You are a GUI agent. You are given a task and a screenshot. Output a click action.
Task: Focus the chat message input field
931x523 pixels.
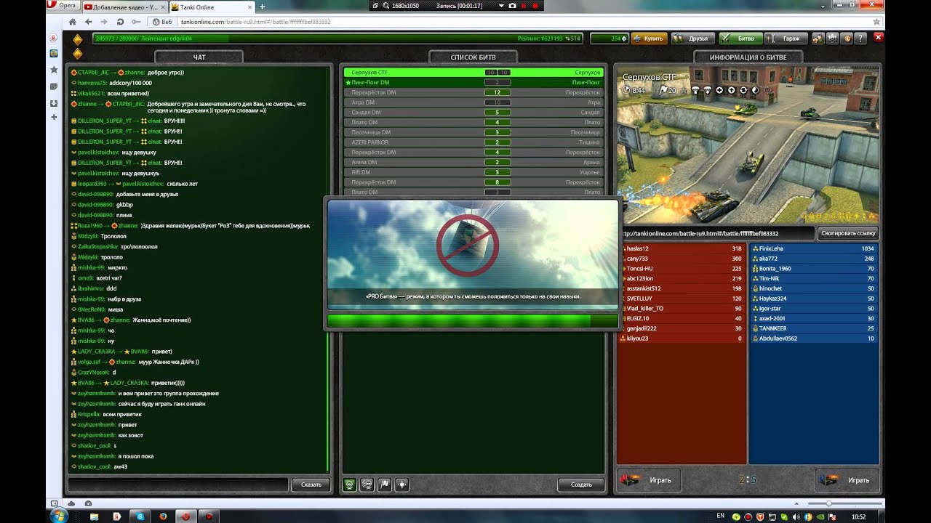coord(178,485)
